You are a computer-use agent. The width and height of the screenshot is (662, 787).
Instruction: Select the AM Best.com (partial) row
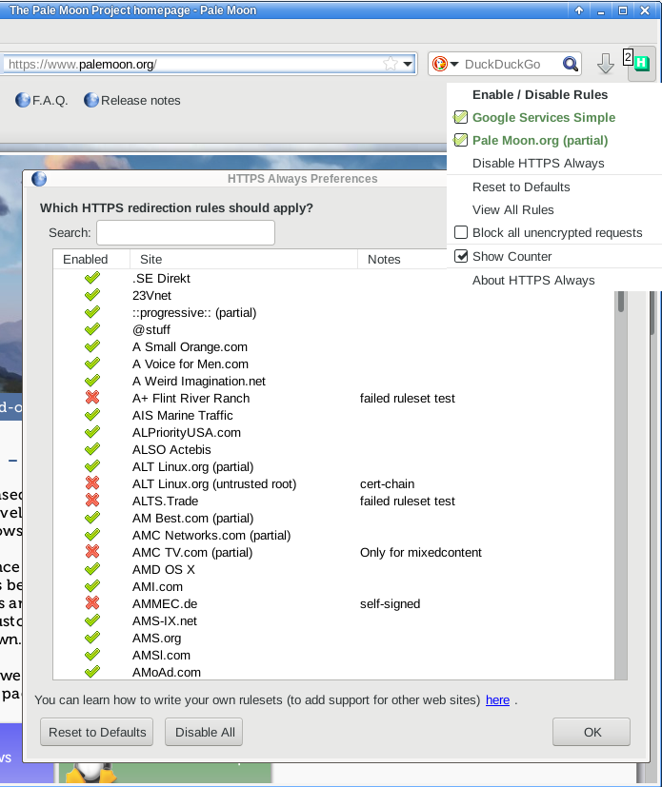click(x=333, y=518)
